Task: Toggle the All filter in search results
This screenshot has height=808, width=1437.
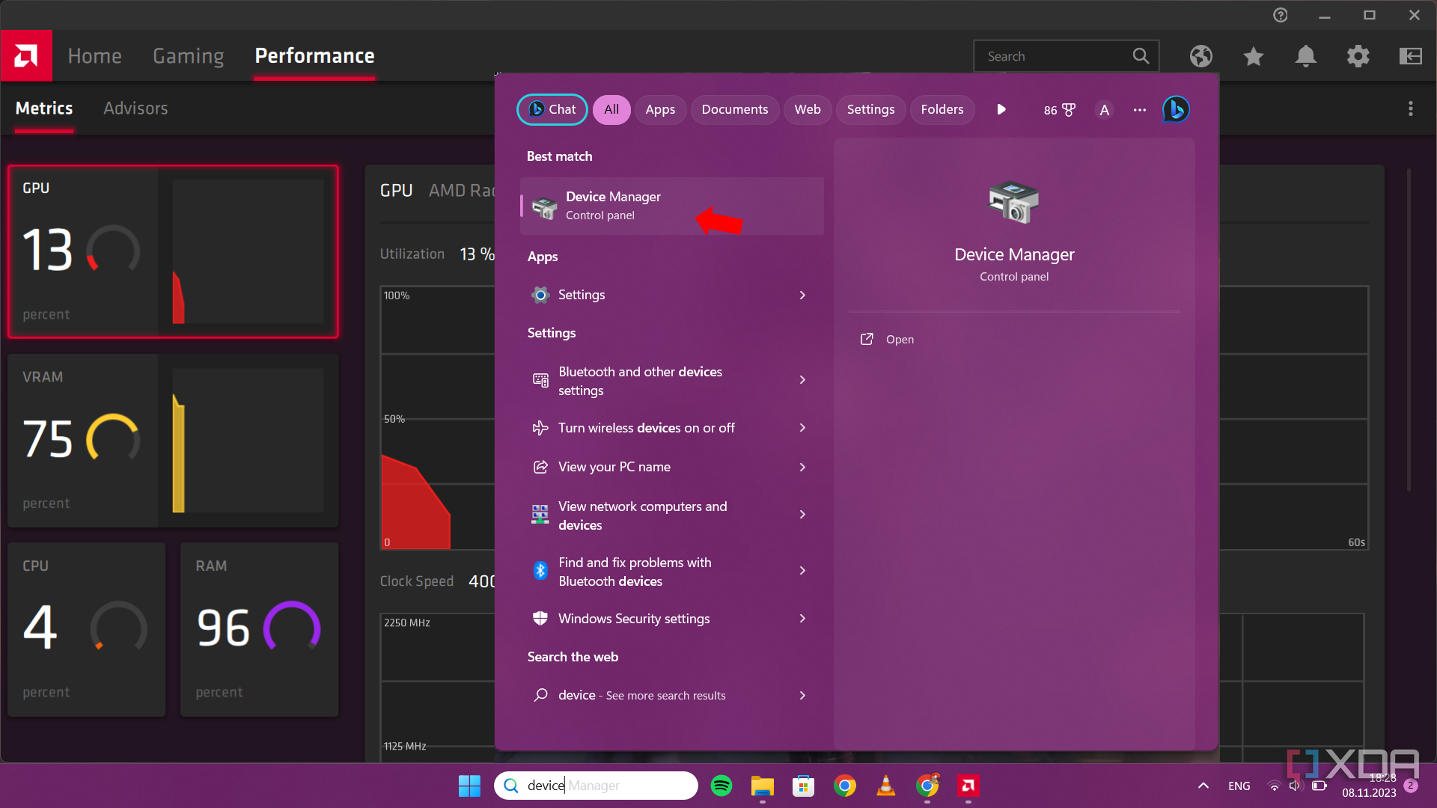Action: point(611,109)
